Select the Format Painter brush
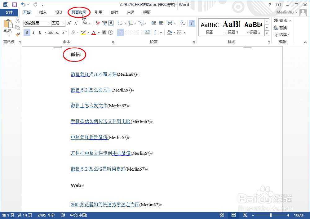This screenshot has height=219, width=310. point(18,34)
